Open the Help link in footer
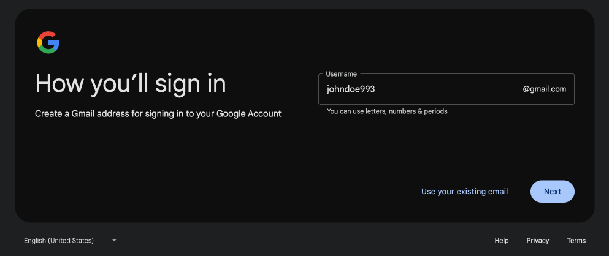The height and width of the screenshot is (256, 609). (501, 241)
